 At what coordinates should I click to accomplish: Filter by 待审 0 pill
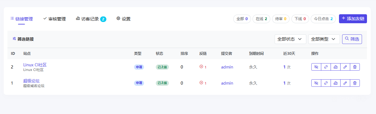[281, 19]
